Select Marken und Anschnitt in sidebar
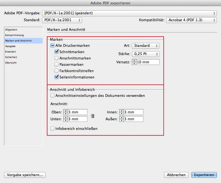Viewport: 221px width, 183px height. (x=23, y=41)
